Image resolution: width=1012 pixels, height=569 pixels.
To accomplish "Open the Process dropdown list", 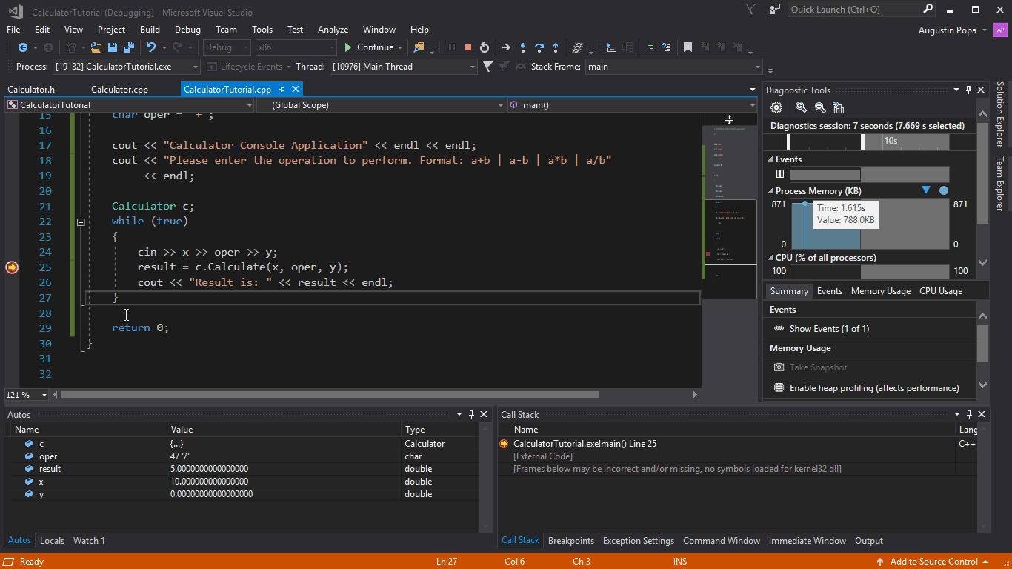I will [196, 67].
